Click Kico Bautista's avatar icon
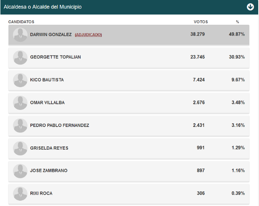Viewport: 259px width, 206px height. (20, 80)
